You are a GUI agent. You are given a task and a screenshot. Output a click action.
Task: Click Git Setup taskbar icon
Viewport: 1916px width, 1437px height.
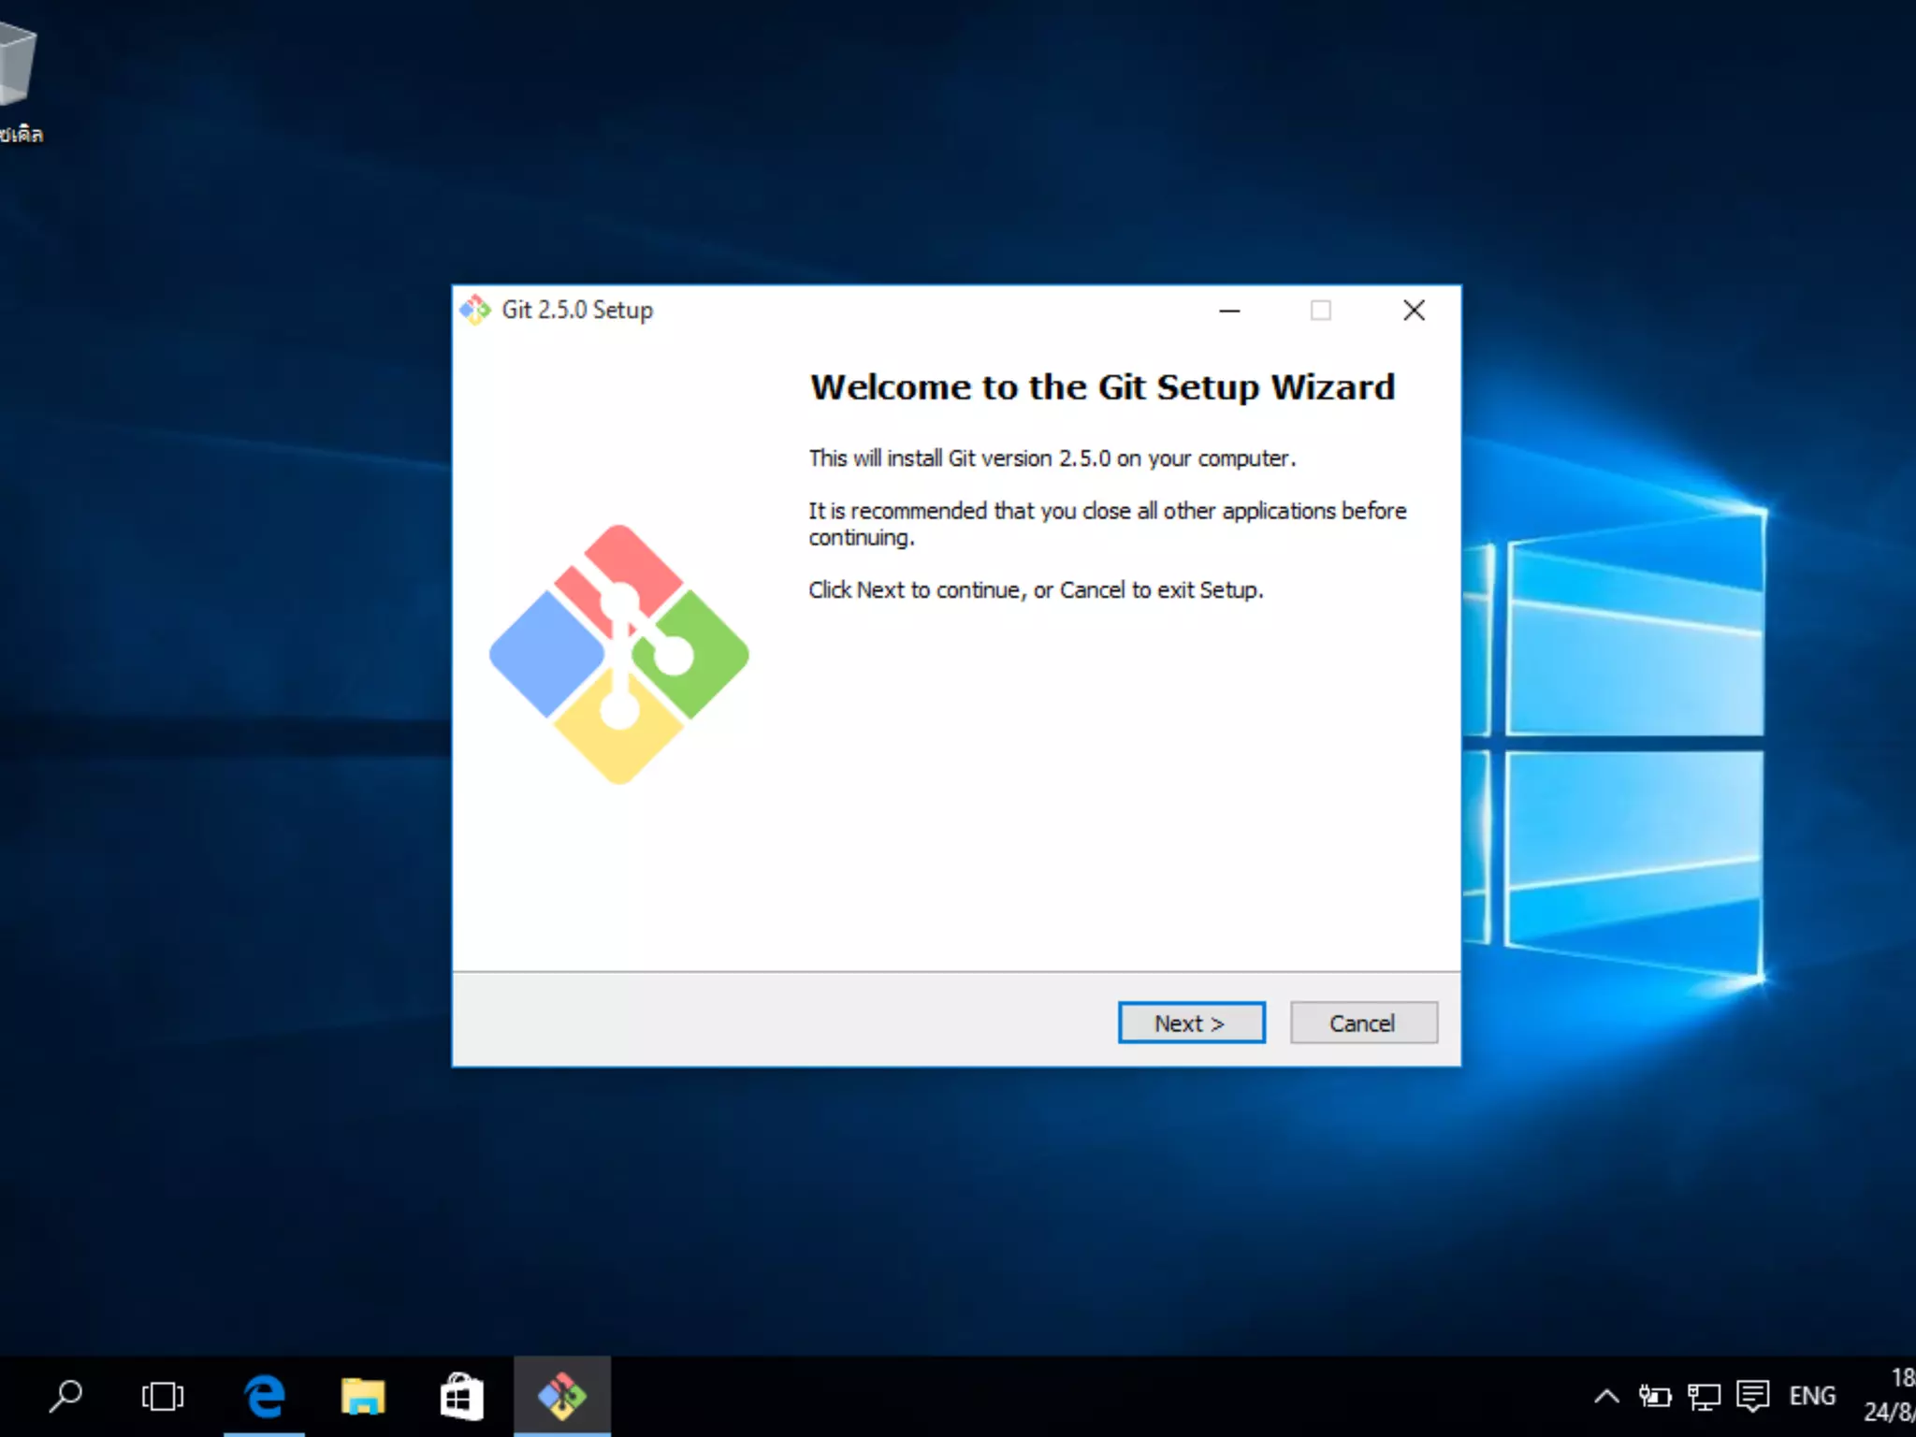[561, 1396]
